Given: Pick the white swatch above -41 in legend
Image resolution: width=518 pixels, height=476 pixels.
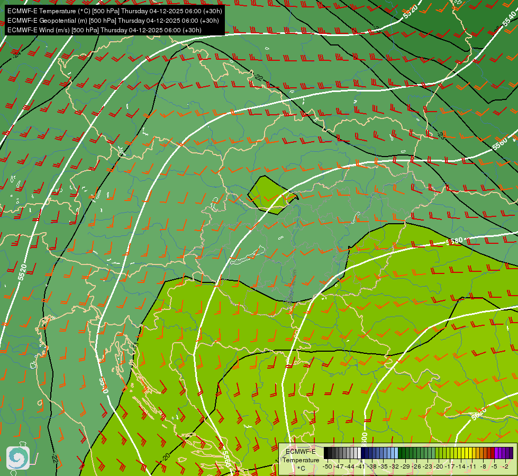Looking at the screenshot, I should (359, 453).
